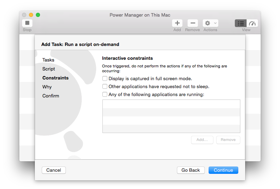Switch to list view icon
The height and width of the screenshot is (189, 280).
241,23
